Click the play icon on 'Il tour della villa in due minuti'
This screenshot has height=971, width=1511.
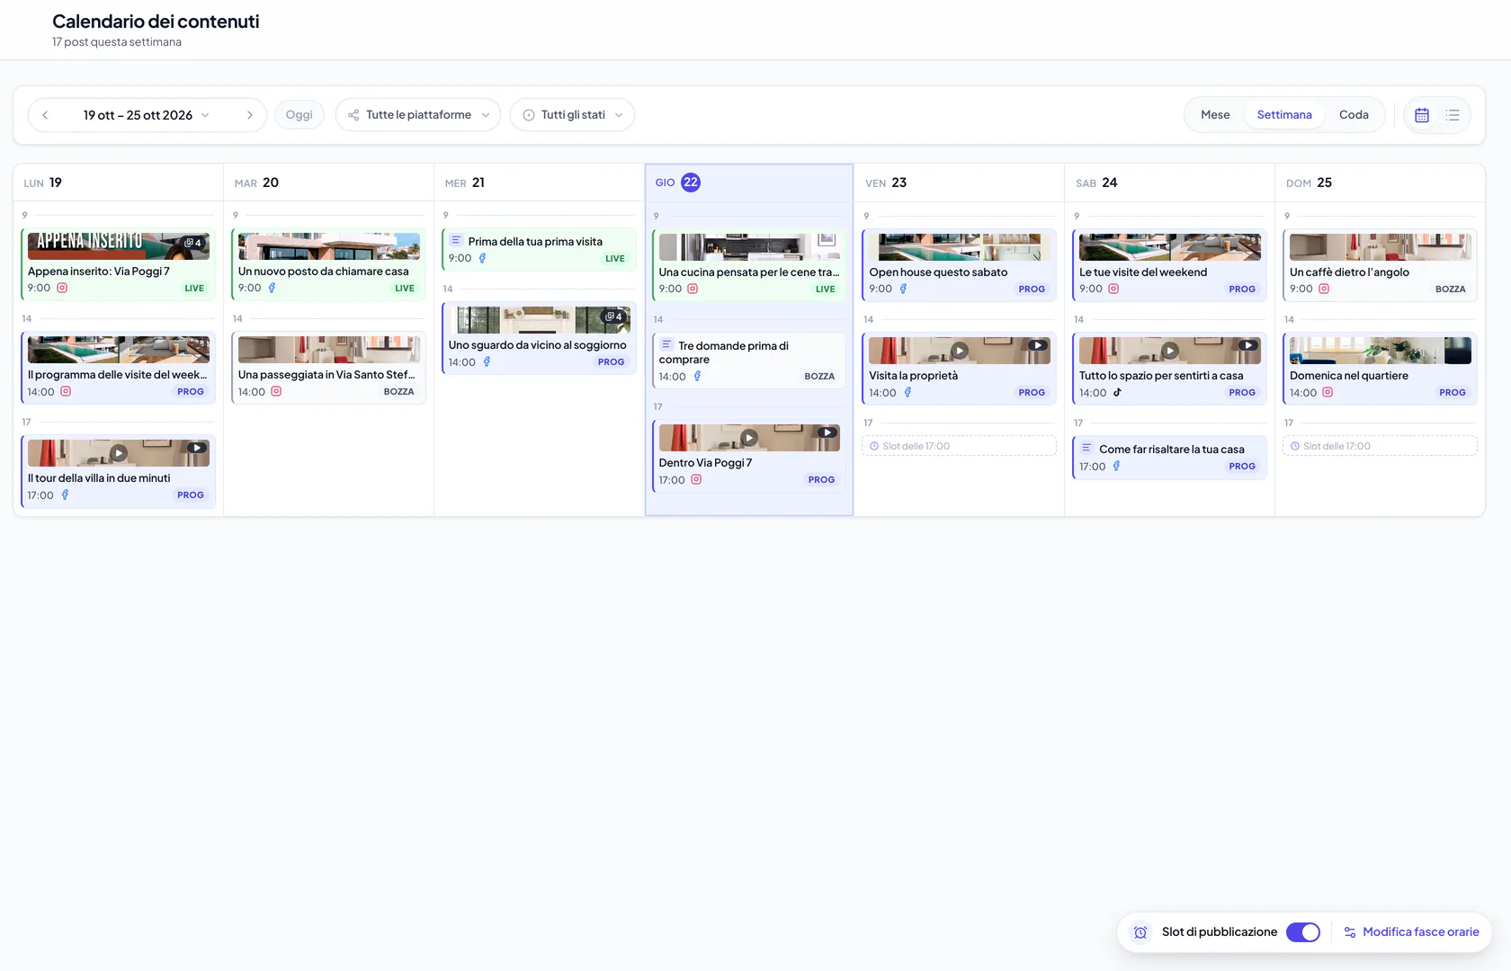tap(119, 453)
